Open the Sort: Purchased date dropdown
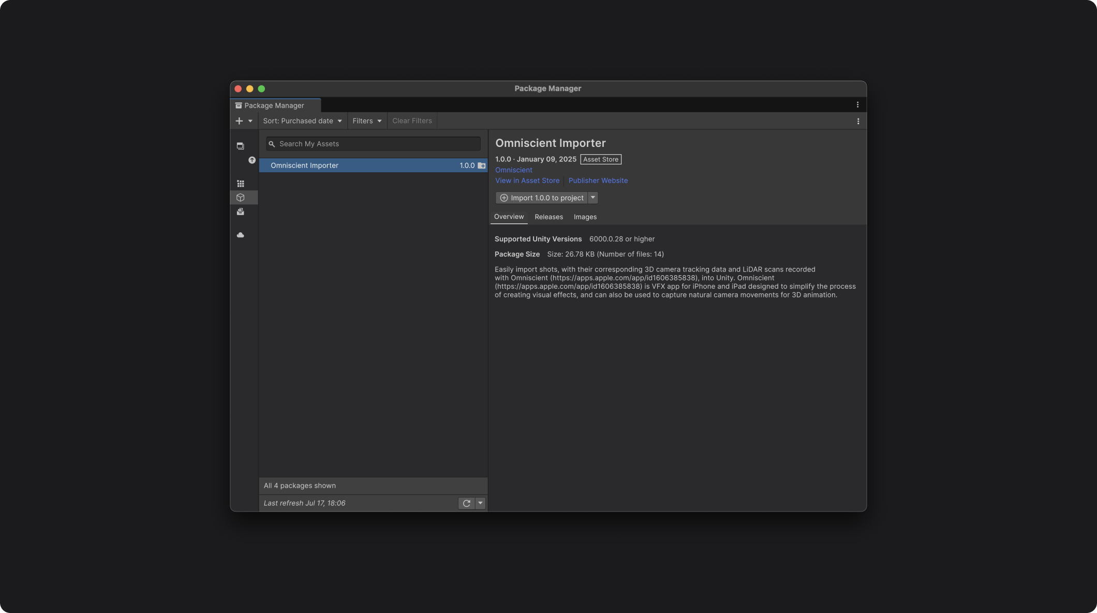Viewport: 1097px width, 613px height. [302, 121]
